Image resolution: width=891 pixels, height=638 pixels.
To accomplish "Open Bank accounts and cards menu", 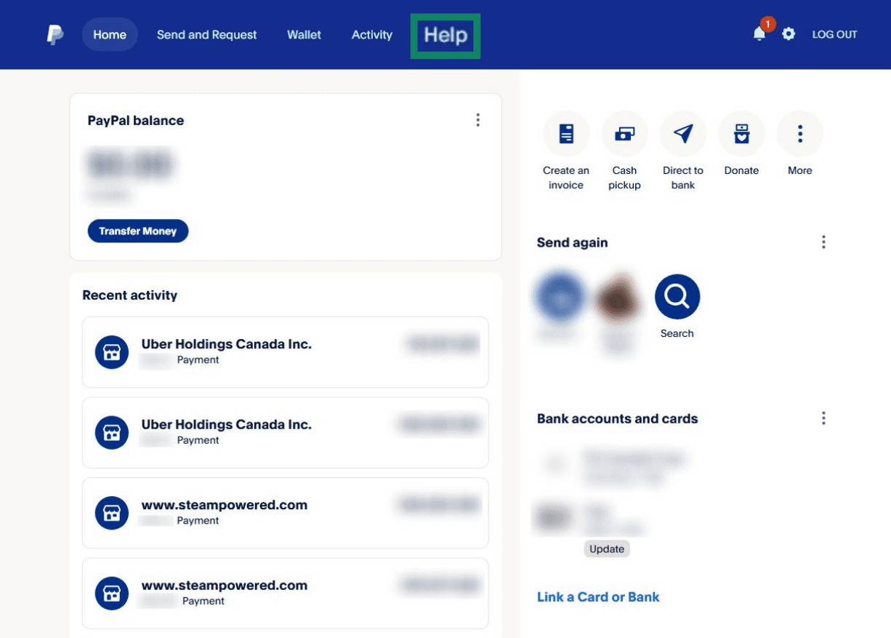I will pyautogui.click(x=823, y=418).
